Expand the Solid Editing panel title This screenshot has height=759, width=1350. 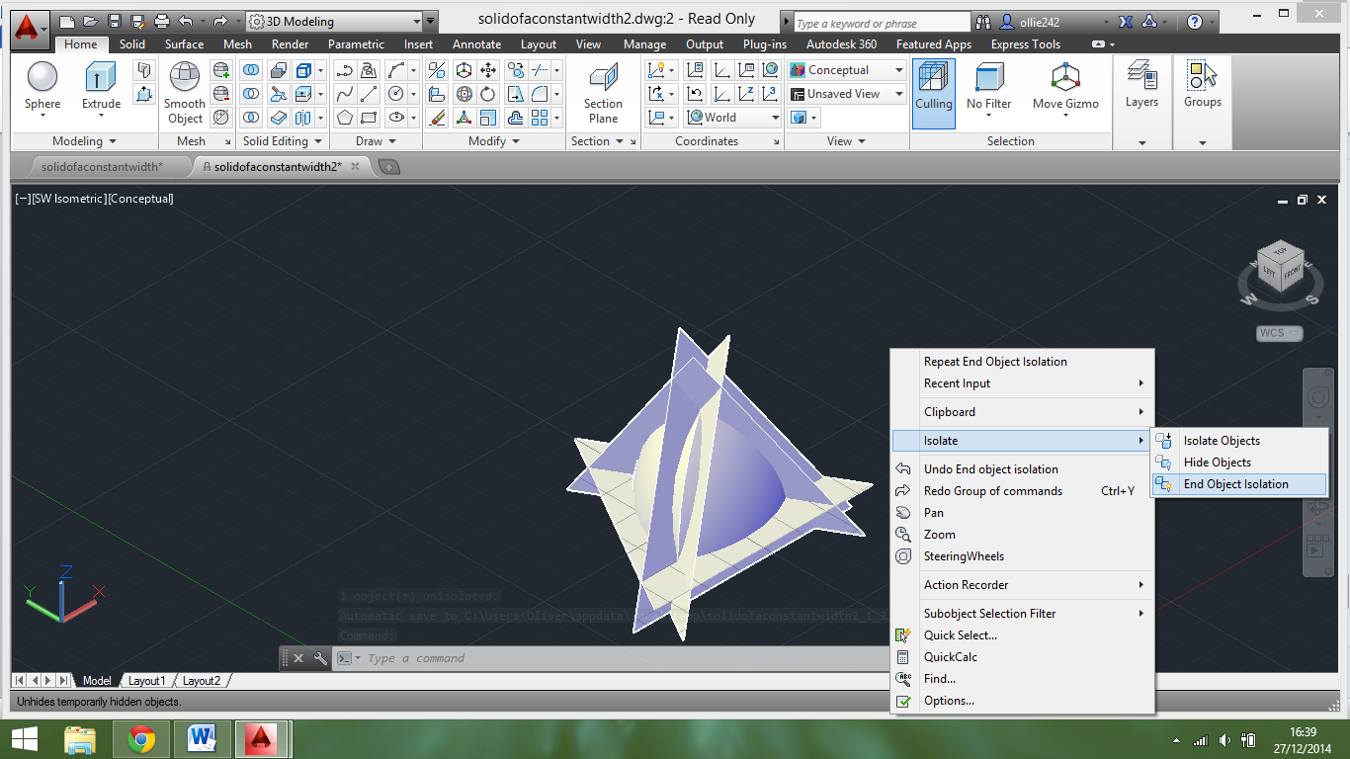[283, 141]
